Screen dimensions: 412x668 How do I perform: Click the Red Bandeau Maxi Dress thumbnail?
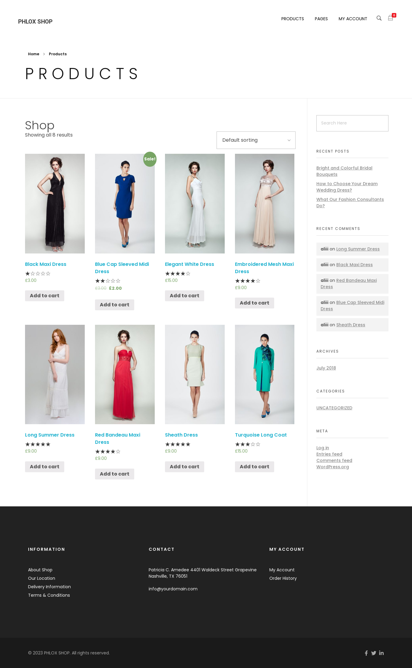(125, 374)
